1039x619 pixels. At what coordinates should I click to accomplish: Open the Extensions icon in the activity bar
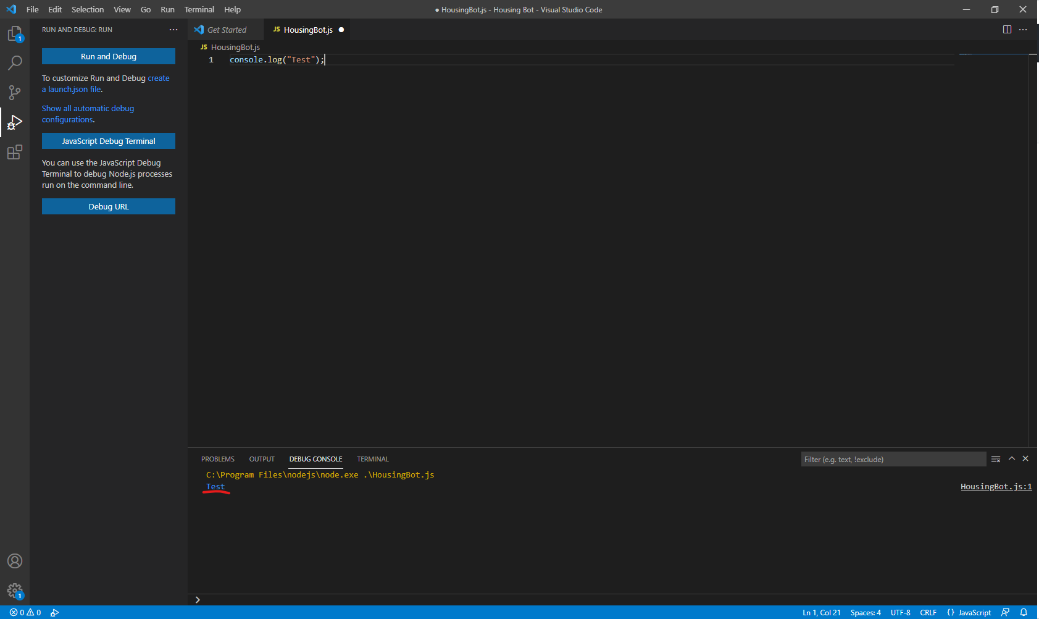pos(15,151)
